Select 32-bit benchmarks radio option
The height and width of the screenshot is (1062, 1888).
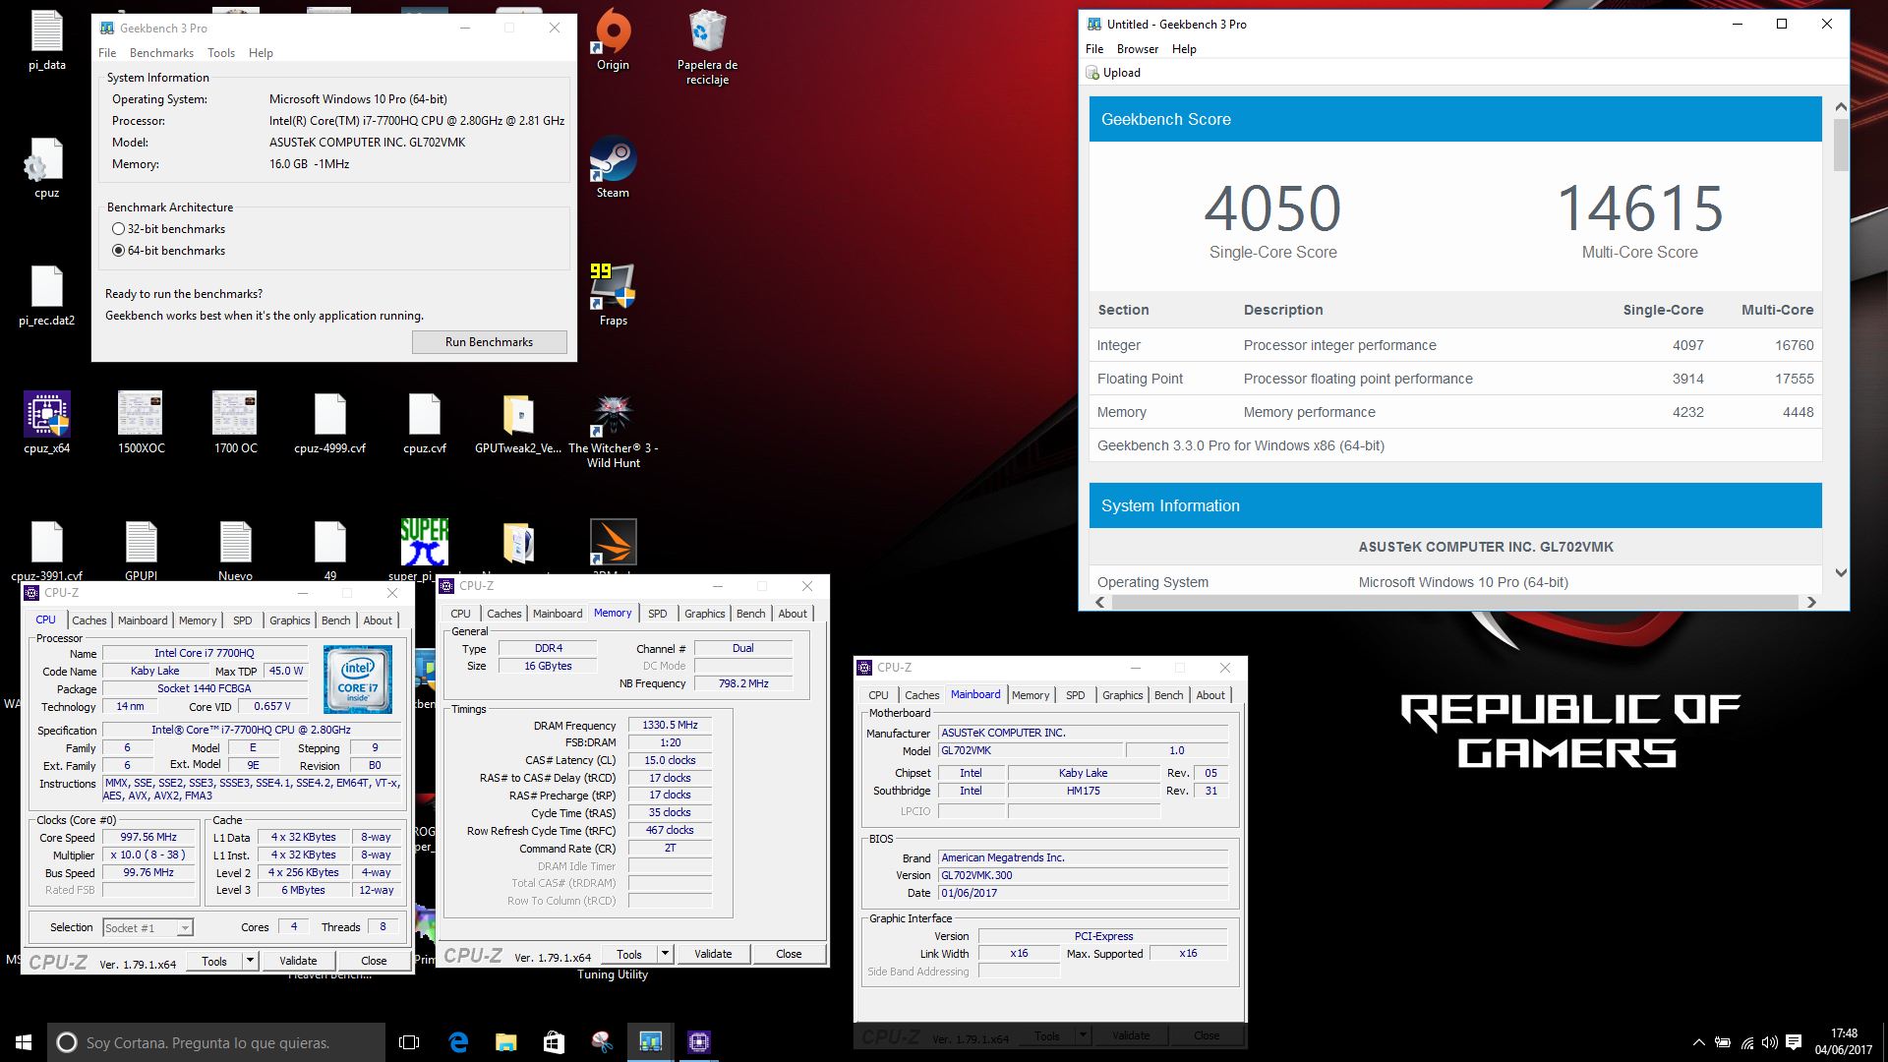[x=168, y=229]
